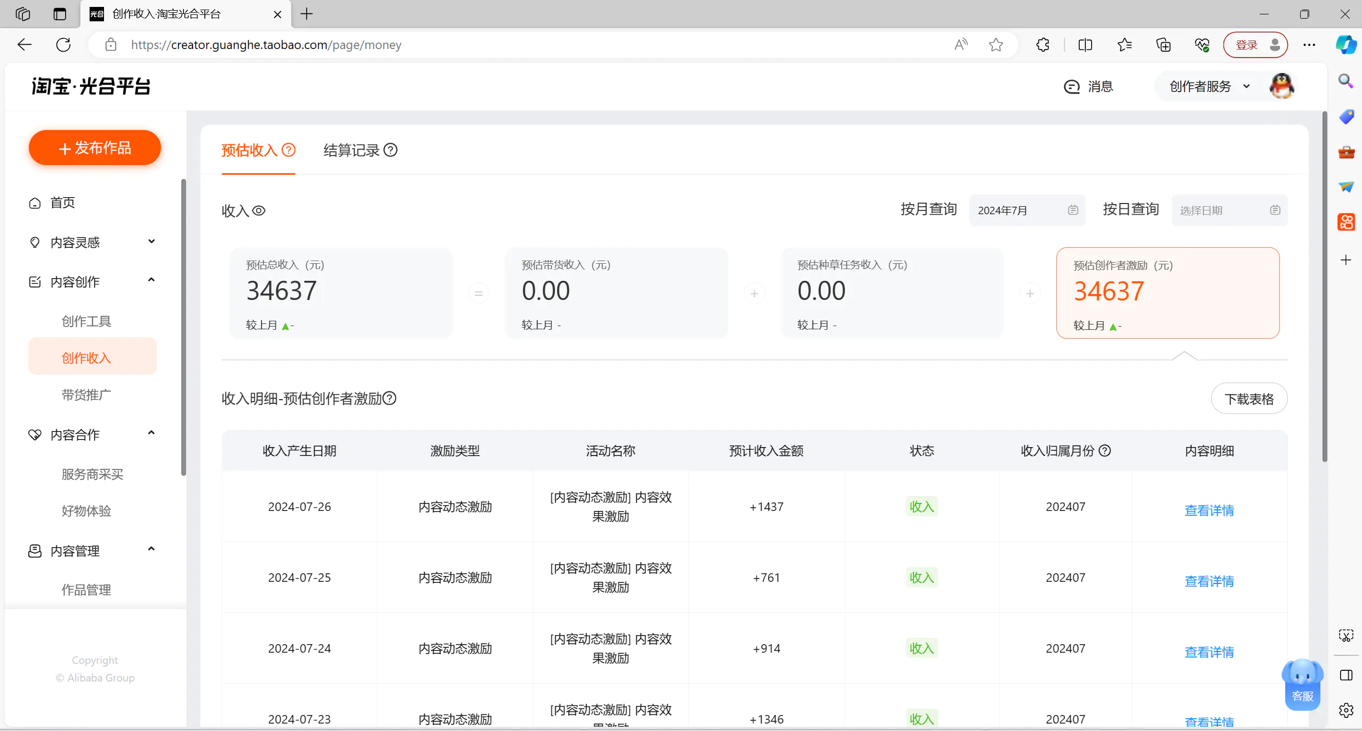The height and width of the screenshot is (731, 1362).
Task: Click help icon after 收入明细-预估创作者激励
Action: click(390, 399)
